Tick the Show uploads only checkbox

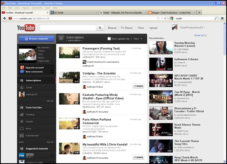click(x=109, y=39)
